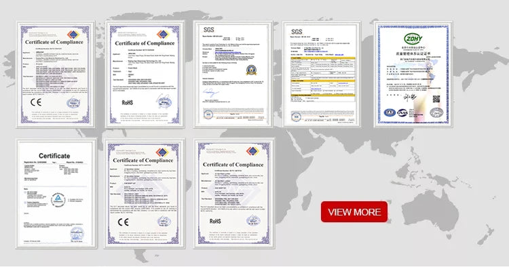Screen dimensions: 509x267
Task: Open the ZDHY quality management certificate
Action: tap(413, 74)
